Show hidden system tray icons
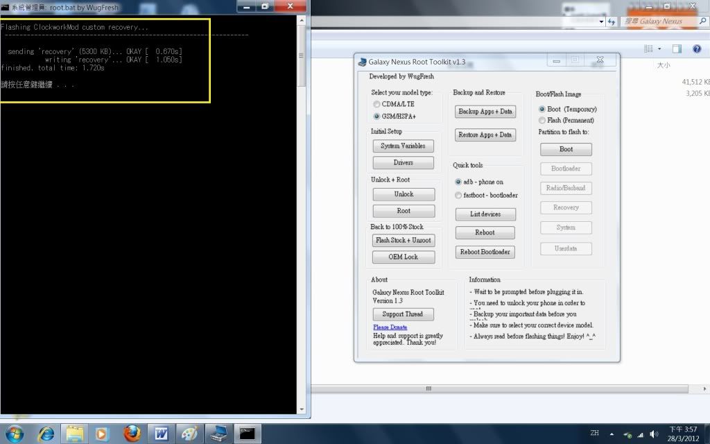710x444 pixels. (612, 434)
